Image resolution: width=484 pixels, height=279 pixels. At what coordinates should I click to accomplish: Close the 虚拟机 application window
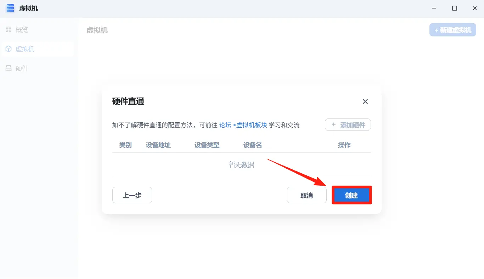coord(475,8)
